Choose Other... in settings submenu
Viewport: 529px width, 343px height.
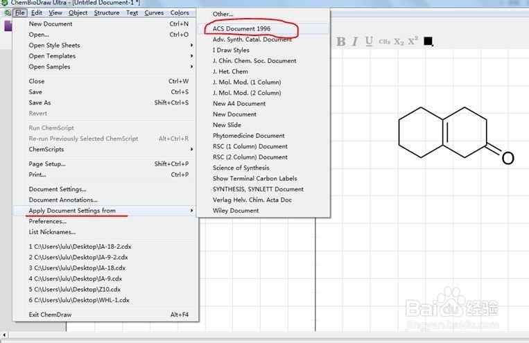[263, 14]
